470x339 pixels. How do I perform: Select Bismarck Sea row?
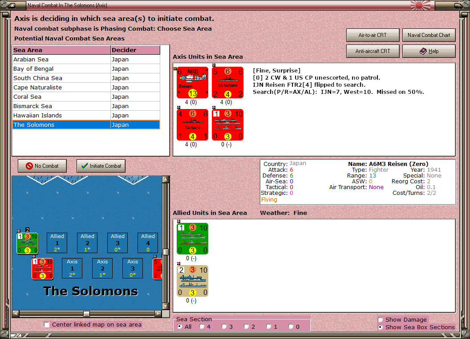(x=86, y=106)
